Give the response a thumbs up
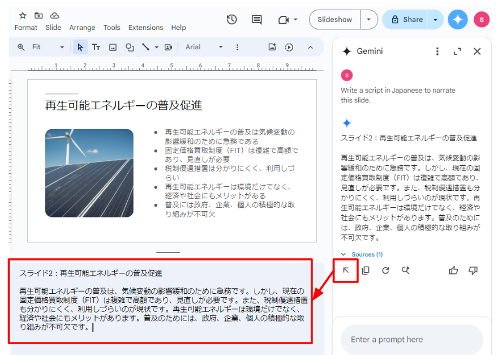The height and width of the screenshot is (355, 498). pos(453,271)
